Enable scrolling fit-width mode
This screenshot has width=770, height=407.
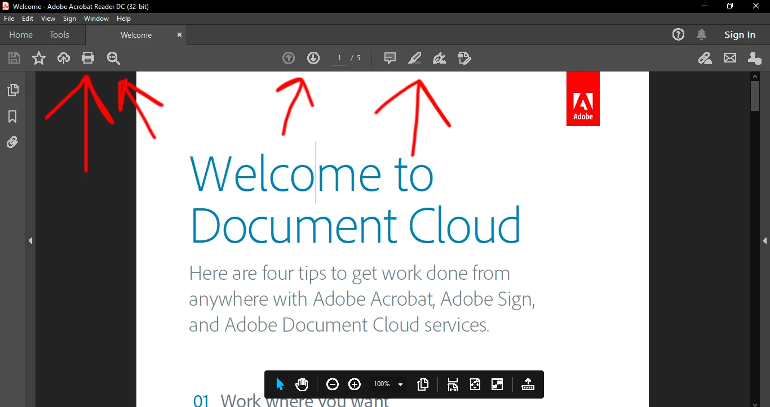[453, 384]
